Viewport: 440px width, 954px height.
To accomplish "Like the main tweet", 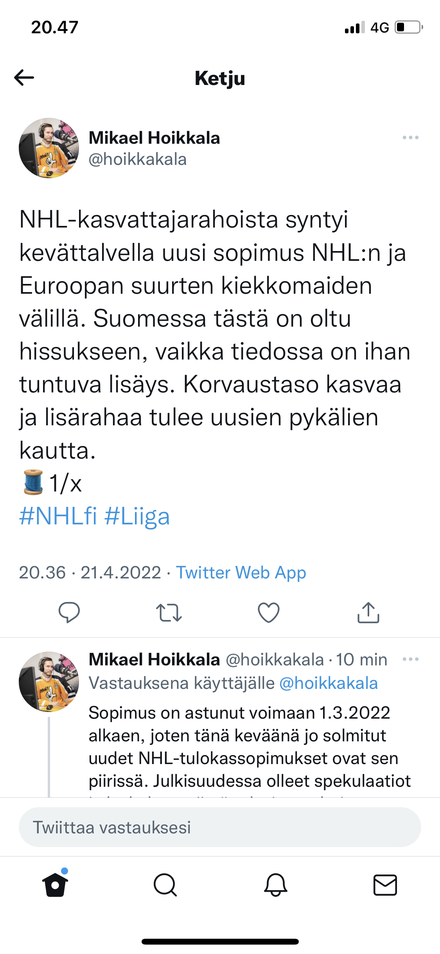I will click(269, 612).
